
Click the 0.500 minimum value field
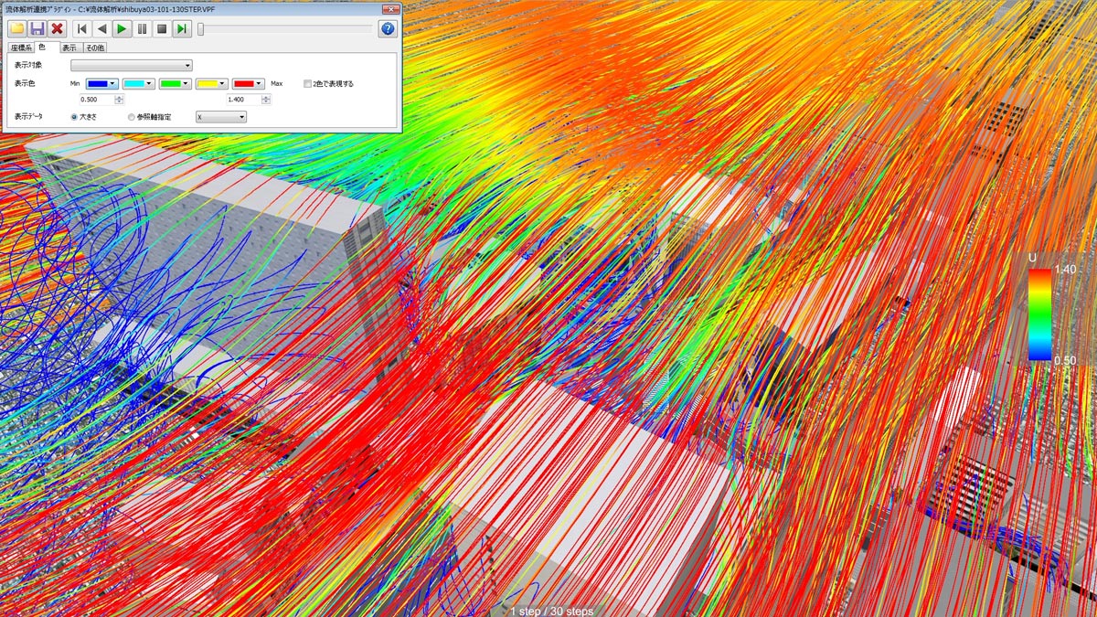coord(96,100)
